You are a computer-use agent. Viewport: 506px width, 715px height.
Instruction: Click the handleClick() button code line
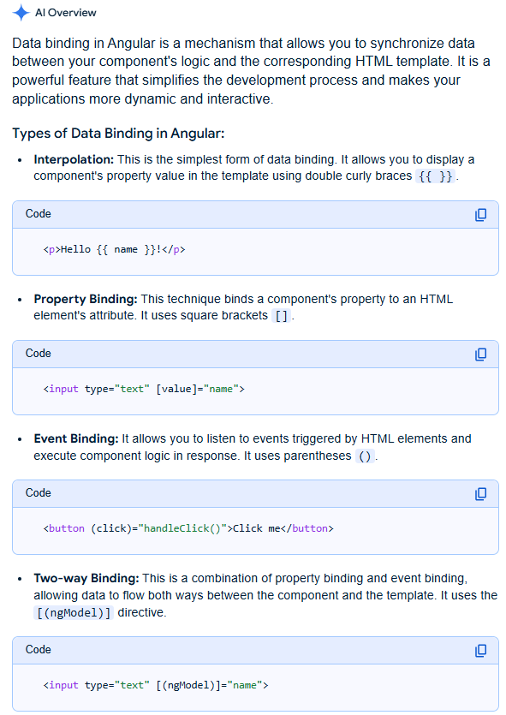point(188,528)
